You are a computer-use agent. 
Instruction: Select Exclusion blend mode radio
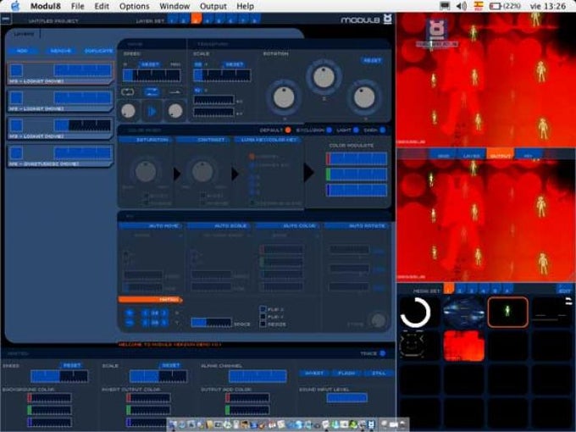pos(330,130)
